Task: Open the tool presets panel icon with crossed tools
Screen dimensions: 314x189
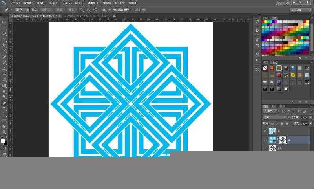Action: [x=257, y=69]
